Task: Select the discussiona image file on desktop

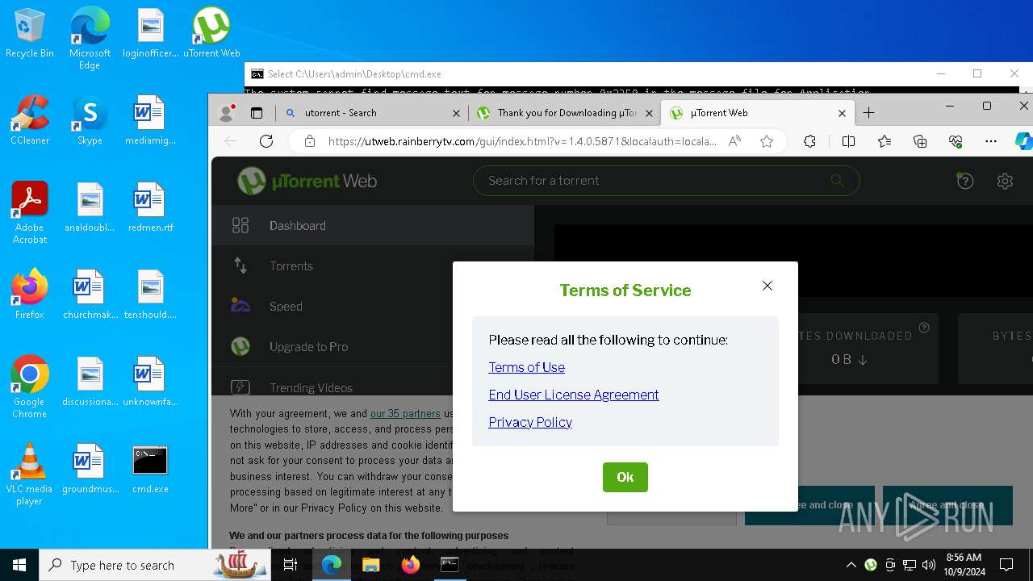Action: [x=90, y=382]
